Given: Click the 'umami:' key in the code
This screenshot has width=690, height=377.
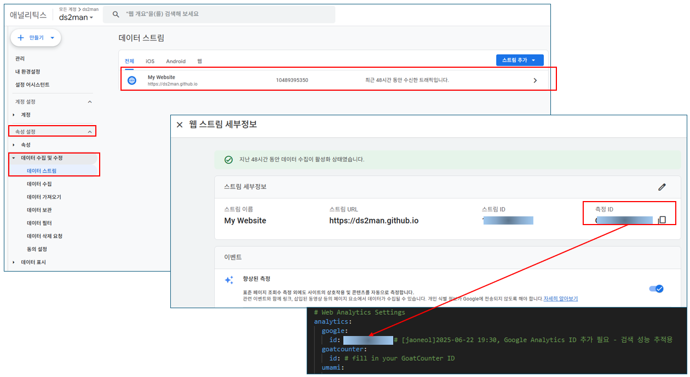Looking at the screenshot, I should click(x=333, y=368).
